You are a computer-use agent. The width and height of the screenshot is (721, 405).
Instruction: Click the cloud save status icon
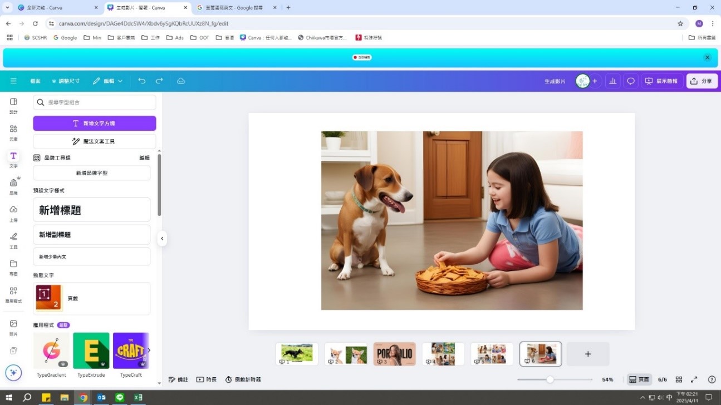(181, 81)
